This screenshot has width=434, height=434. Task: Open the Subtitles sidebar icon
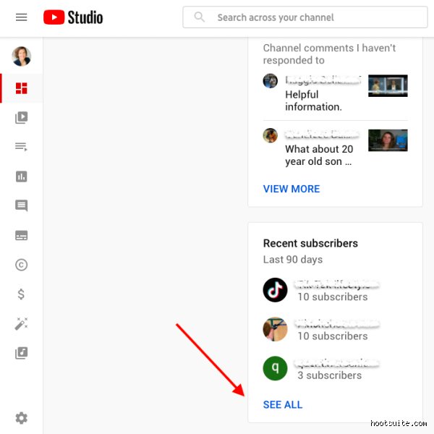(21, 235)
